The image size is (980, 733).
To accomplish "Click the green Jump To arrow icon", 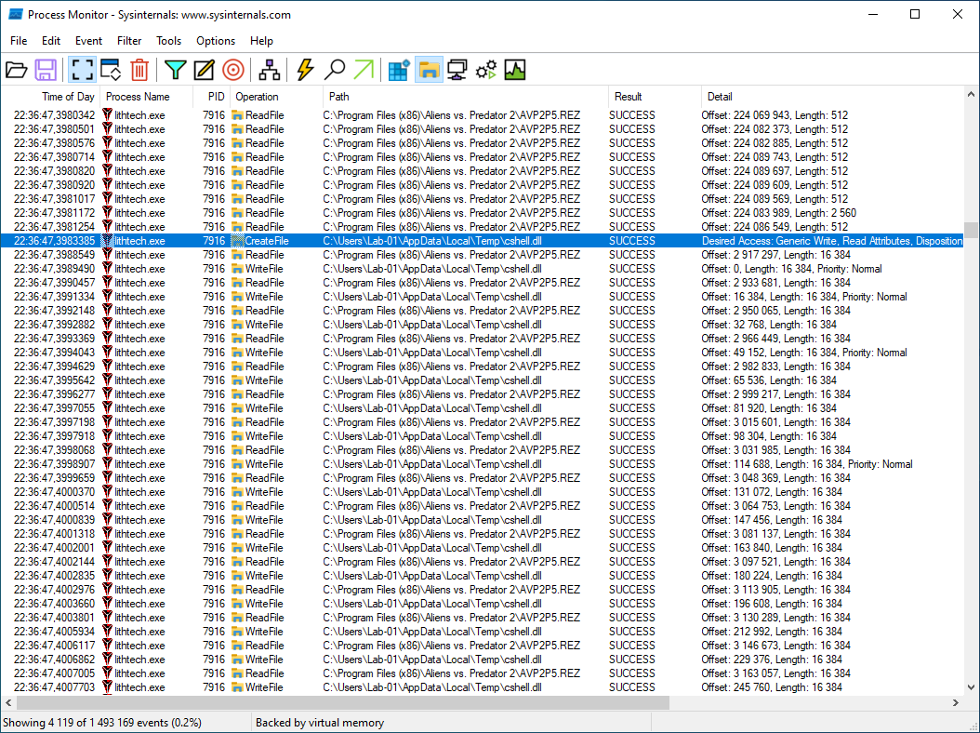I will coord(364,70).
